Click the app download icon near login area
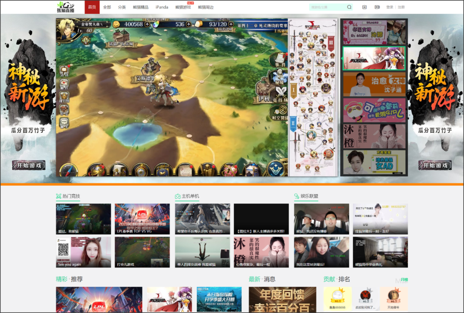464x313 pixels. pyautogui.click(x=365, y=7)
